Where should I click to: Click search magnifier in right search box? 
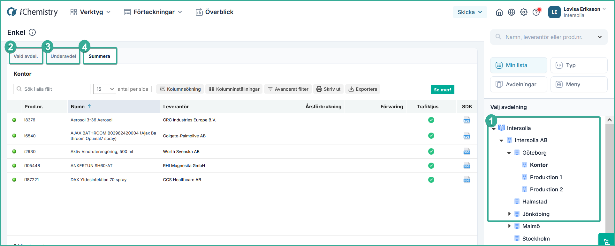[498, 37]
